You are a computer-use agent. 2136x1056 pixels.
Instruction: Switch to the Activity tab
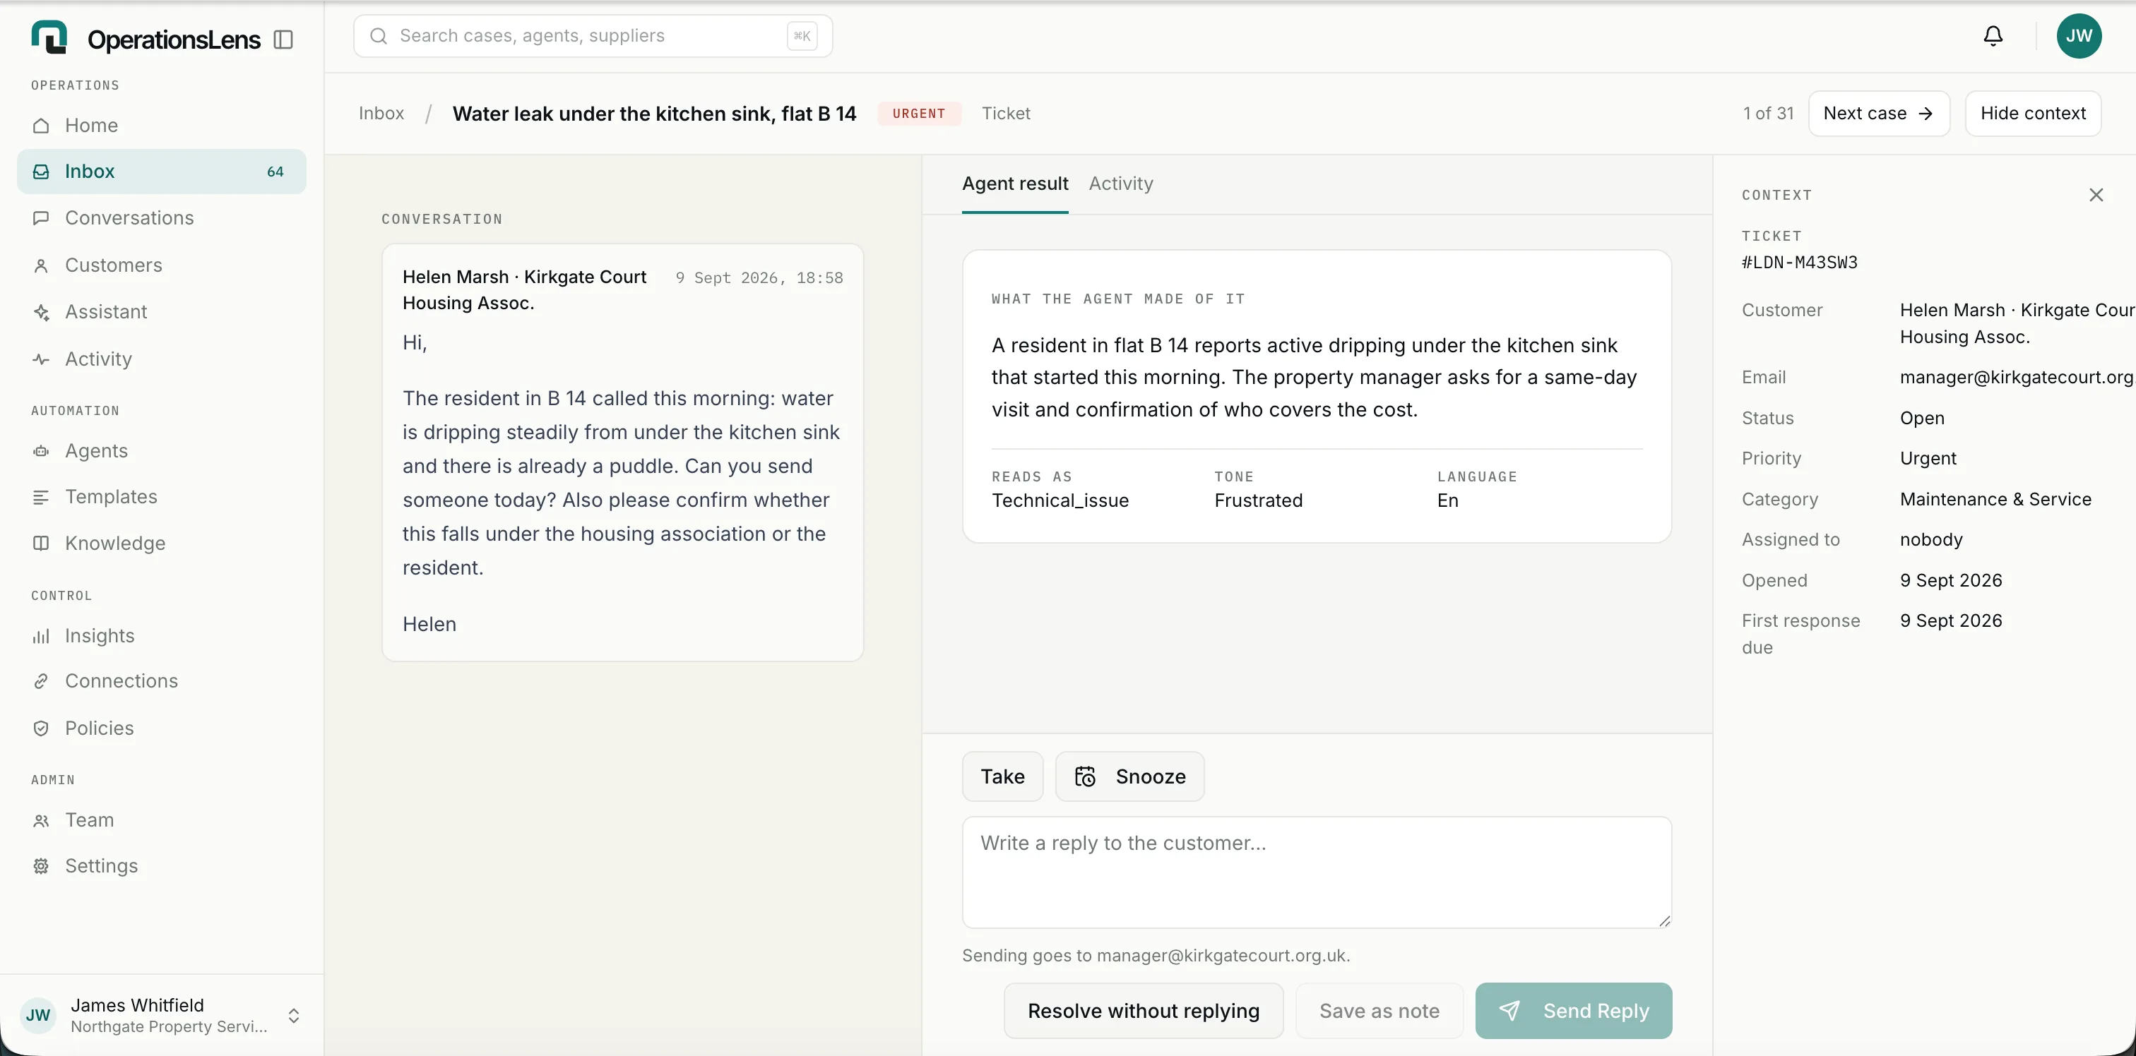pos(1120,184)
